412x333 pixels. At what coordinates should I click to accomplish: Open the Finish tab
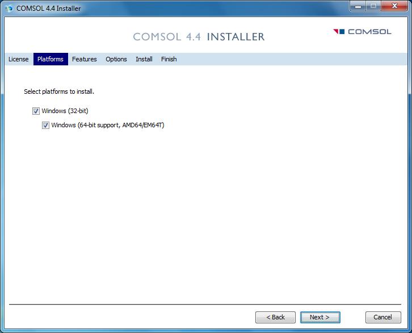[169, 59]
